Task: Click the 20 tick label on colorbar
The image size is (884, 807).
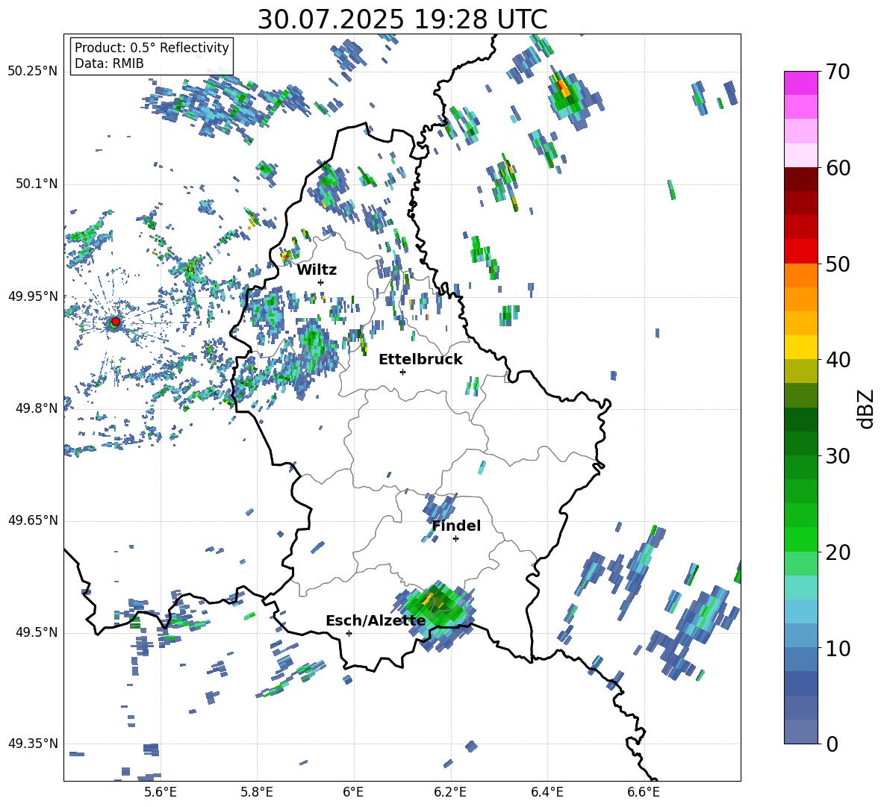Action: coord(838,552)
